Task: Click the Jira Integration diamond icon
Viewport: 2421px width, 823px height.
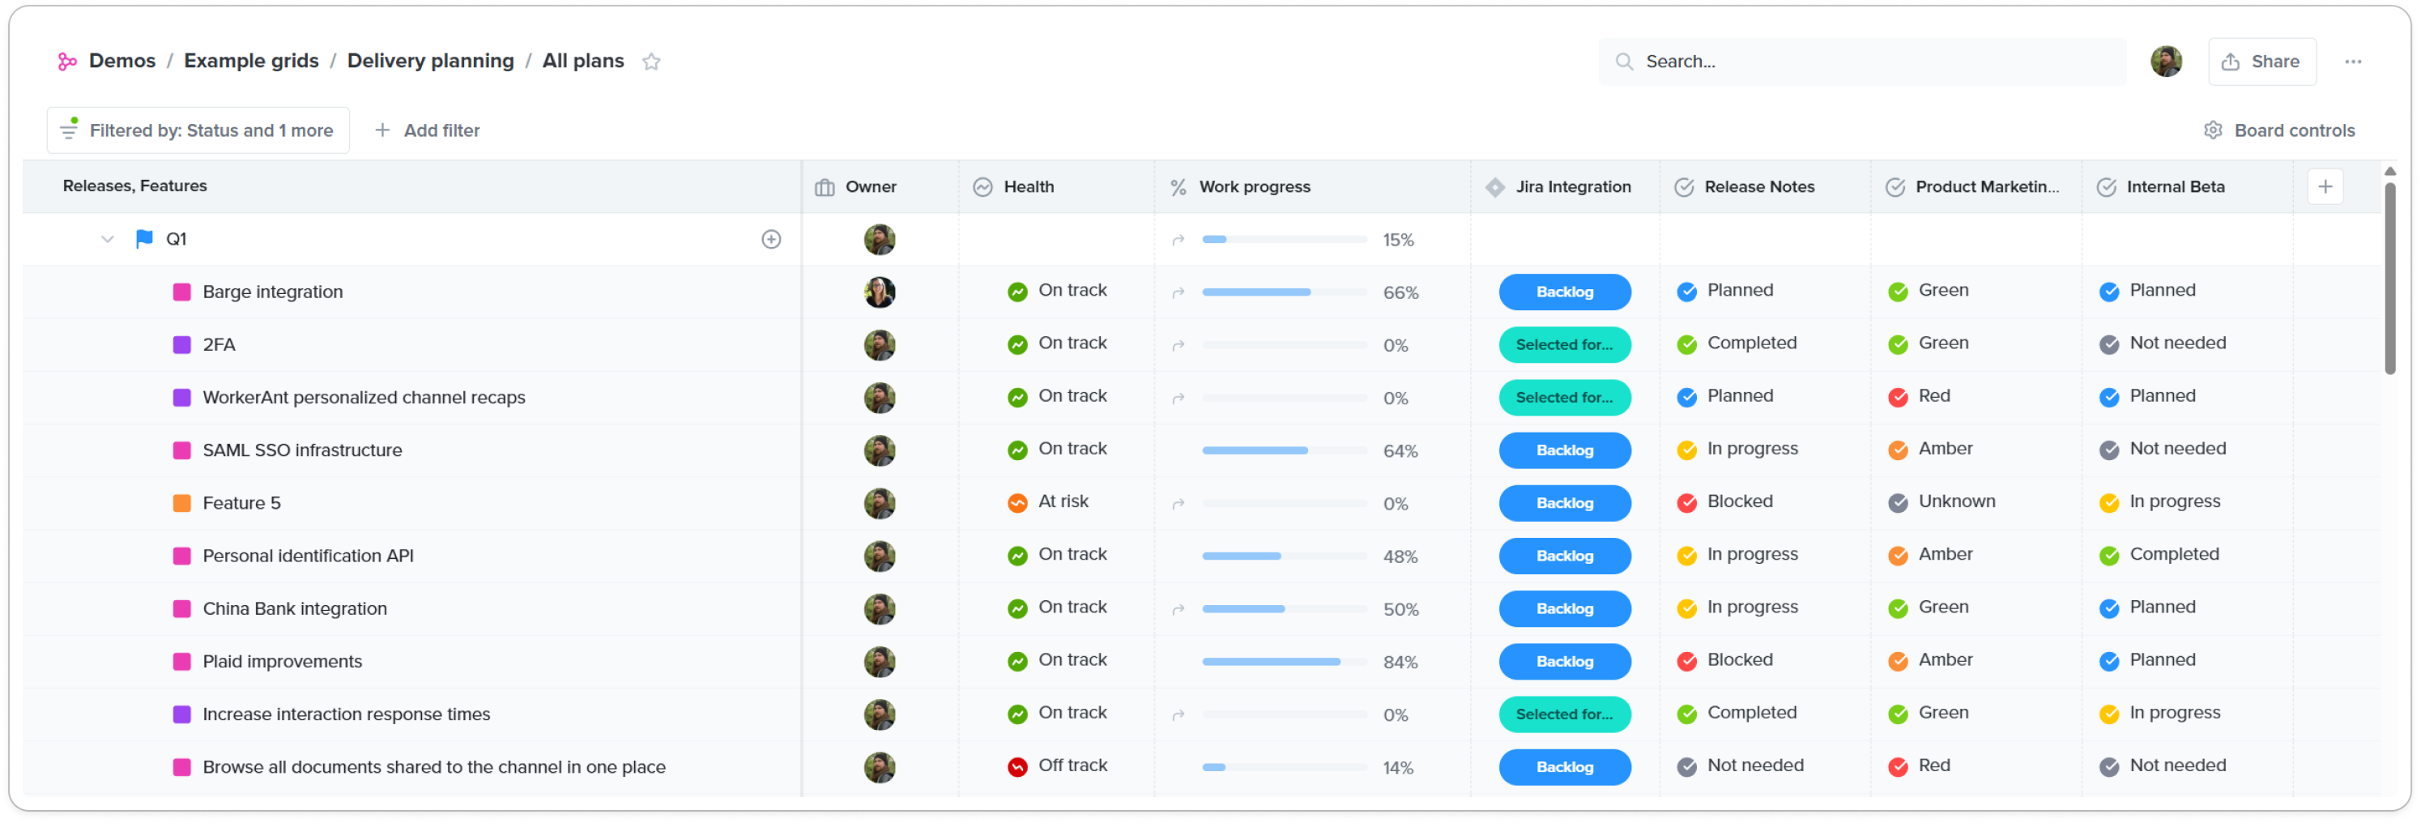Action: (1494, 187)
